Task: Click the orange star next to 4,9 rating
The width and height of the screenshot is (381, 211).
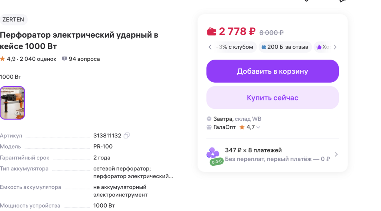Action: point(3,59)
